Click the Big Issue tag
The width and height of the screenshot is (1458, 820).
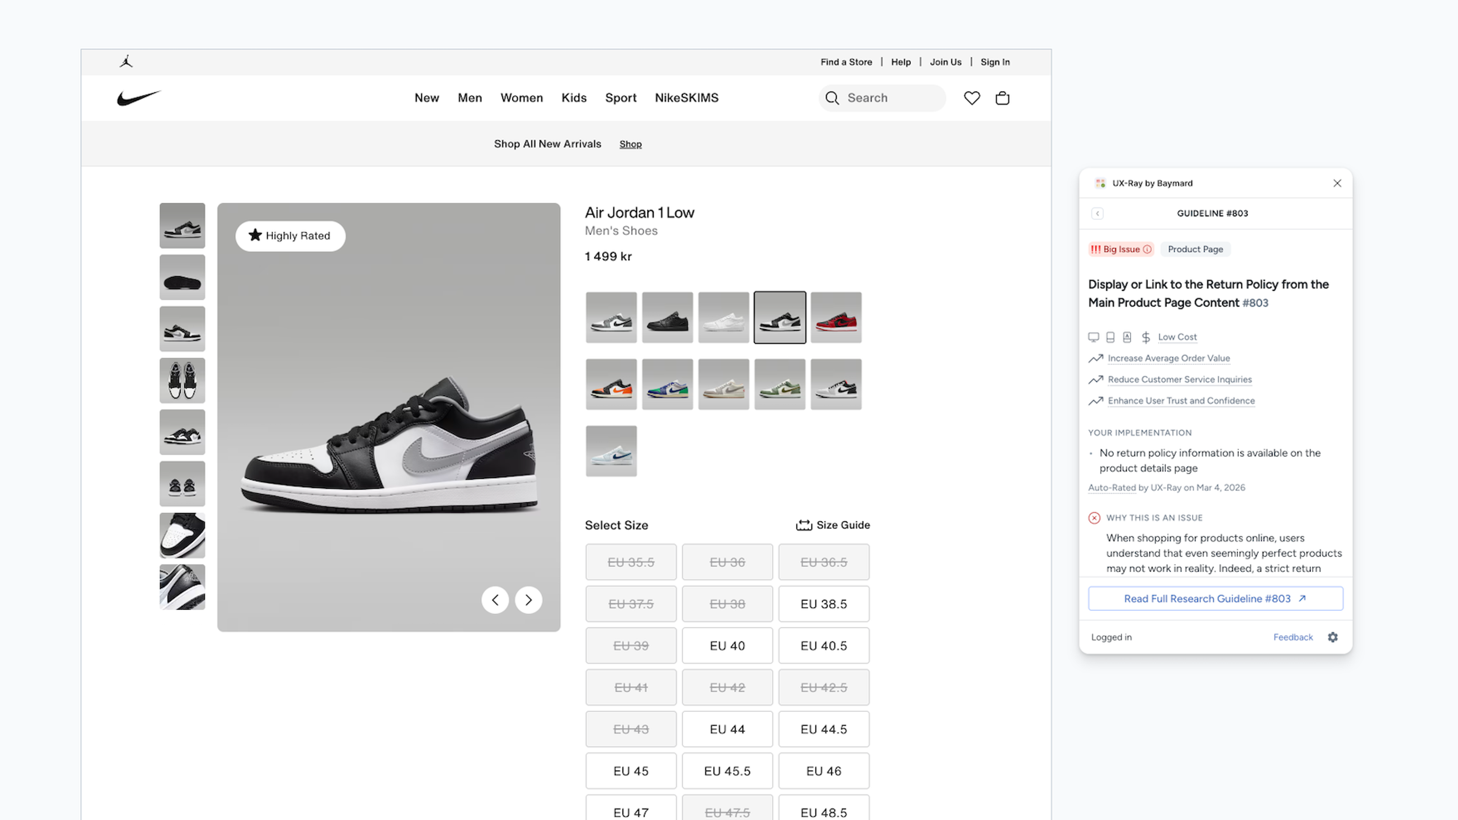[1121, 249]
